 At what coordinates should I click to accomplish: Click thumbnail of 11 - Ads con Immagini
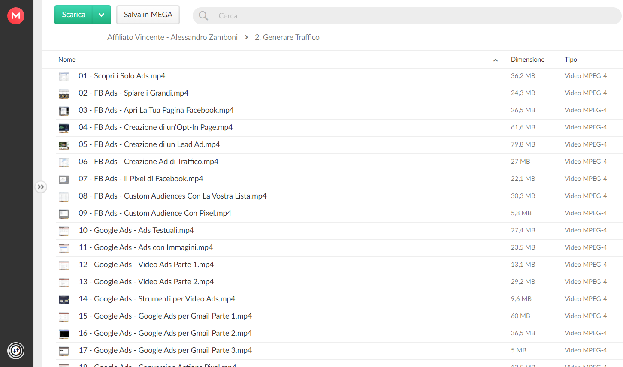64,248
